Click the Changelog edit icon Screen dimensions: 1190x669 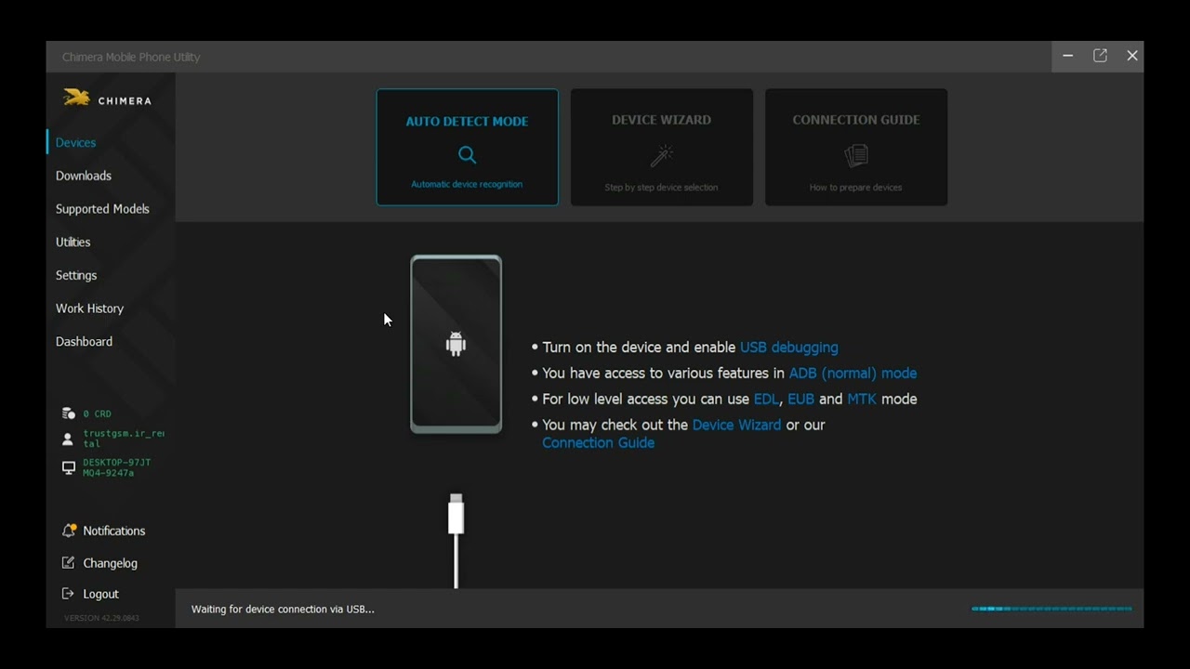(68, 563)
